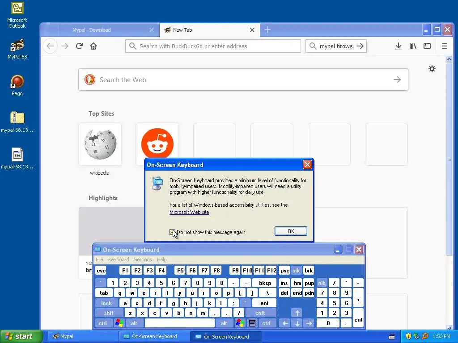The width and height of the screenshot is (458, 343).
Task: Click the main ent key
Action: (x=264, y=303)
